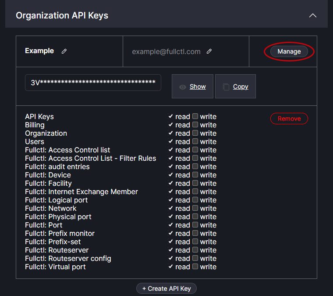This screenshot has width=333, height=296.
Task: Check write access for Users
Action: click(195, 141)
